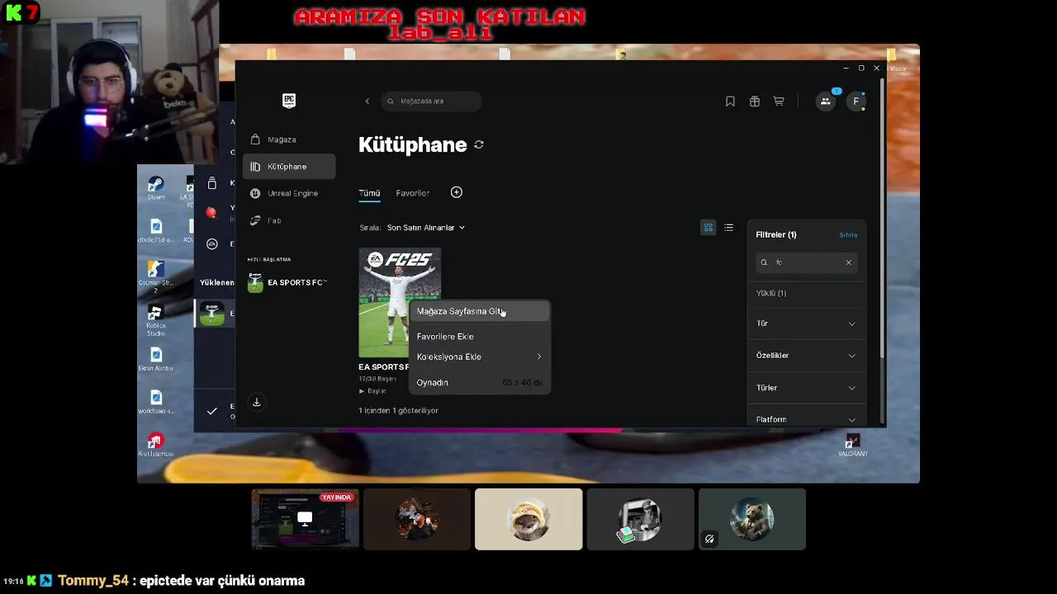Click the checkmark icon in back window

click(x=211, y=411)
